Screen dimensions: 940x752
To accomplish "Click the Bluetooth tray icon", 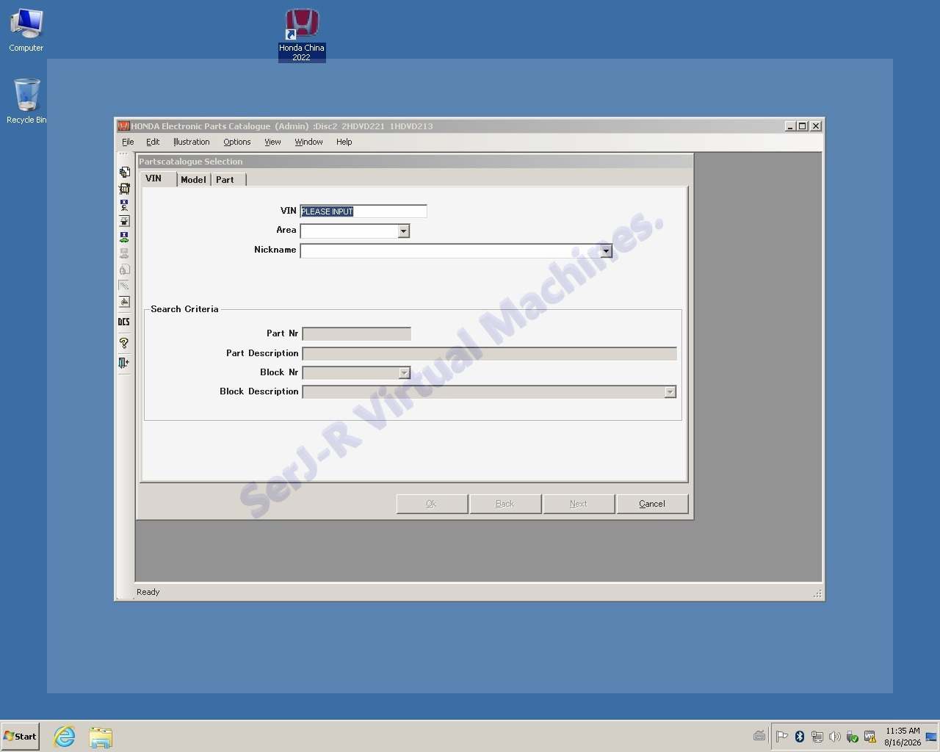I will 800,737.
